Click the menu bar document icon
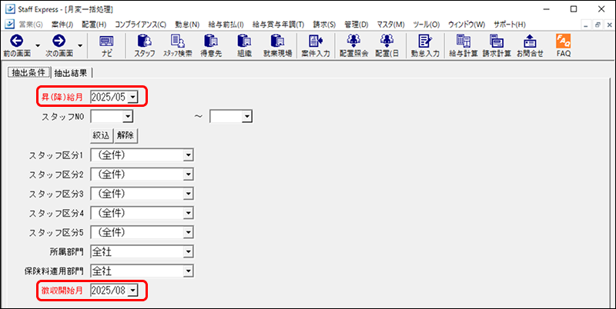 click(x=8, y=24)
